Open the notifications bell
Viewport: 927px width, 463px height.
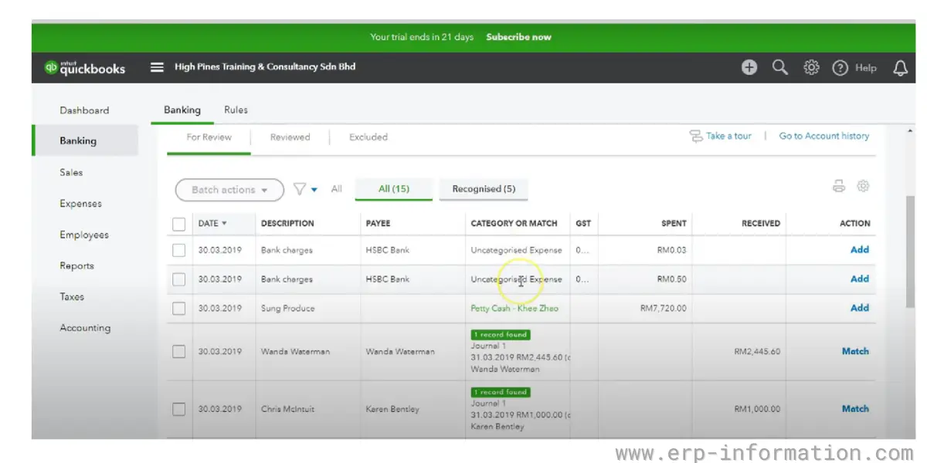pyautogui.click(x=900, y=68)
